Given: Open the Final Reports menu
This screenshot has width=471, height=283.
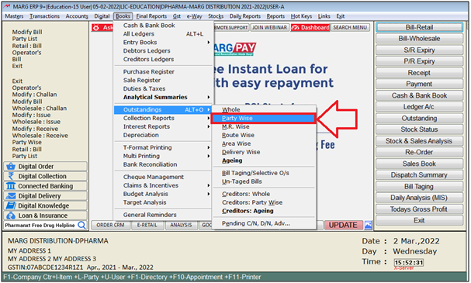Looking at the screenshot, I should [151, 16].
